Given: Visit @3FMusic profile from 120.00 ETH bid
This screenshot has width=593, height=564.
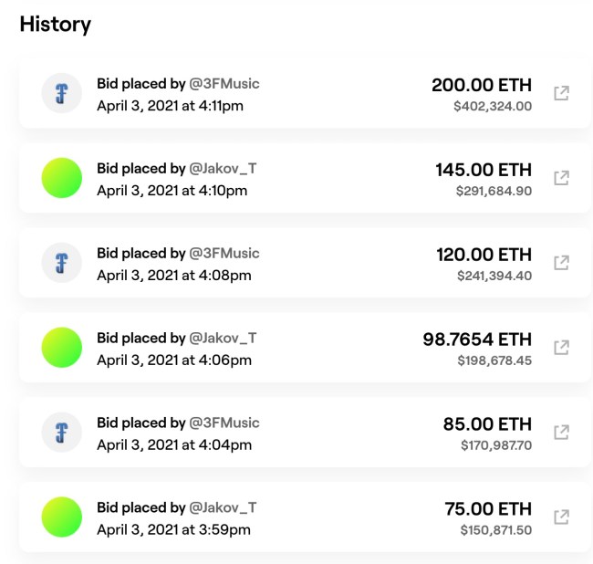Looking at the screenshot, I should (224, 254).
